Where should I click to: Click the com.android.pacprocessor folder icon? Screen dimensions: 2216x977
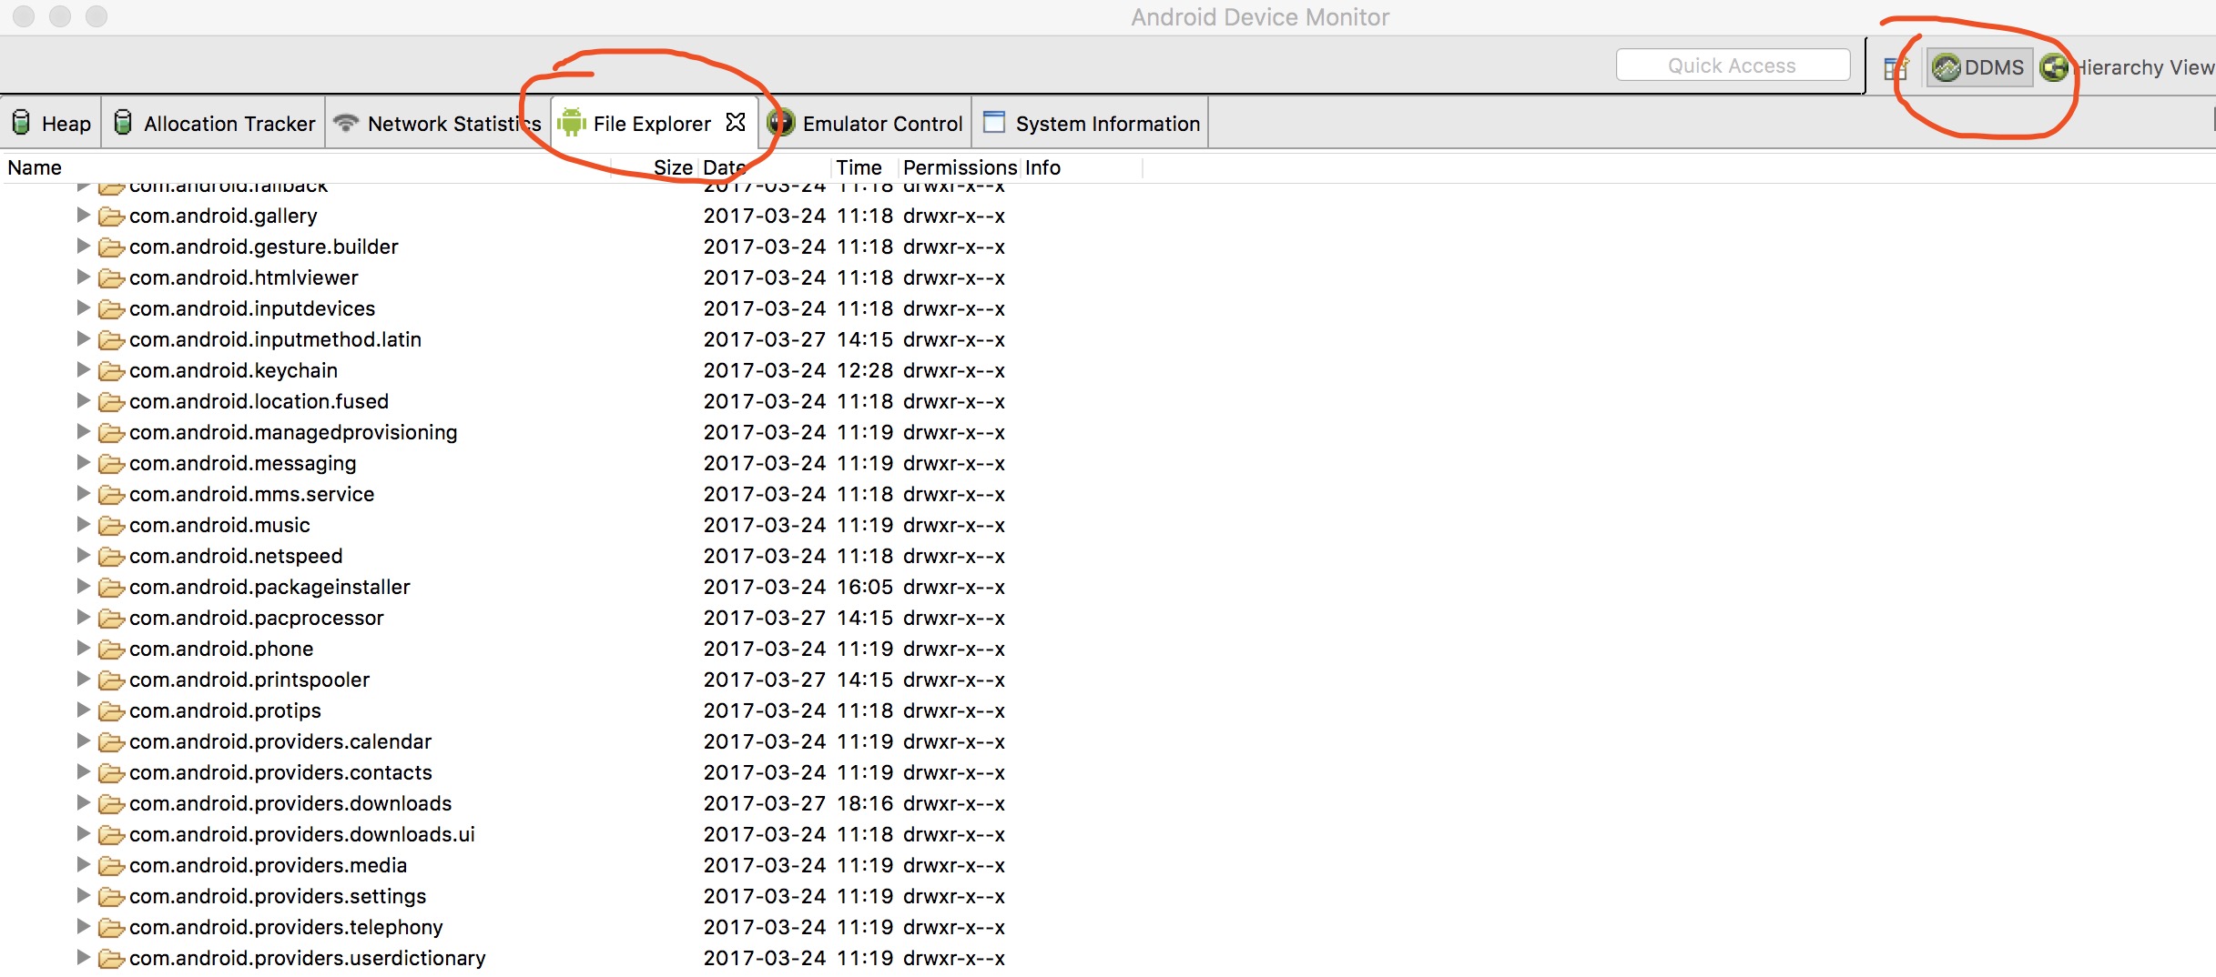(x=111, y=619)
